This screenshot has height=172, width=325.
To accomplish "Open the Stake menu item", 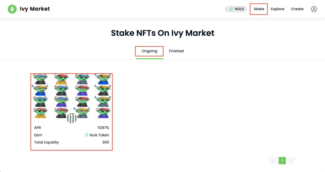I will pos(259,9).
